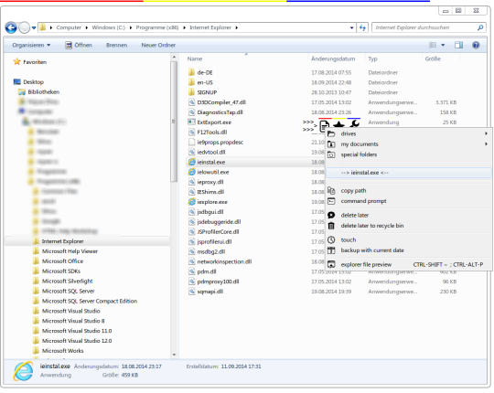Viewport: 494px width, 393px height.
Task: Sort by the Größe column header
Action: click(x=433, y=58)
